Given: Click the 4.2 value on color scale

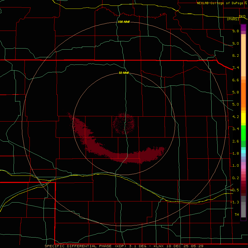Looking at the screenshot, I should pos(236,117).
